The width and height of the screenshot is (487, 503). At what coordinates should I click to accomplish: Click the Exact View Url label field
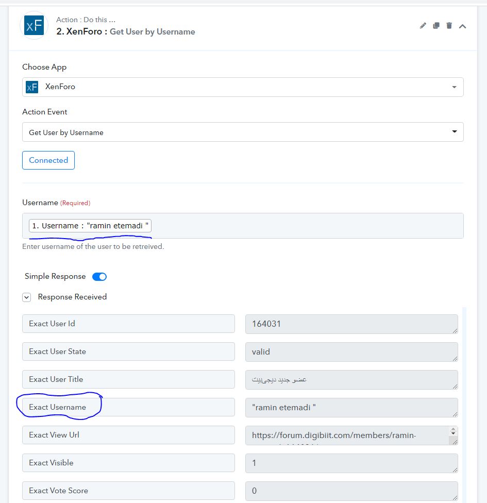pyautogui.click(x=128, y=435)
